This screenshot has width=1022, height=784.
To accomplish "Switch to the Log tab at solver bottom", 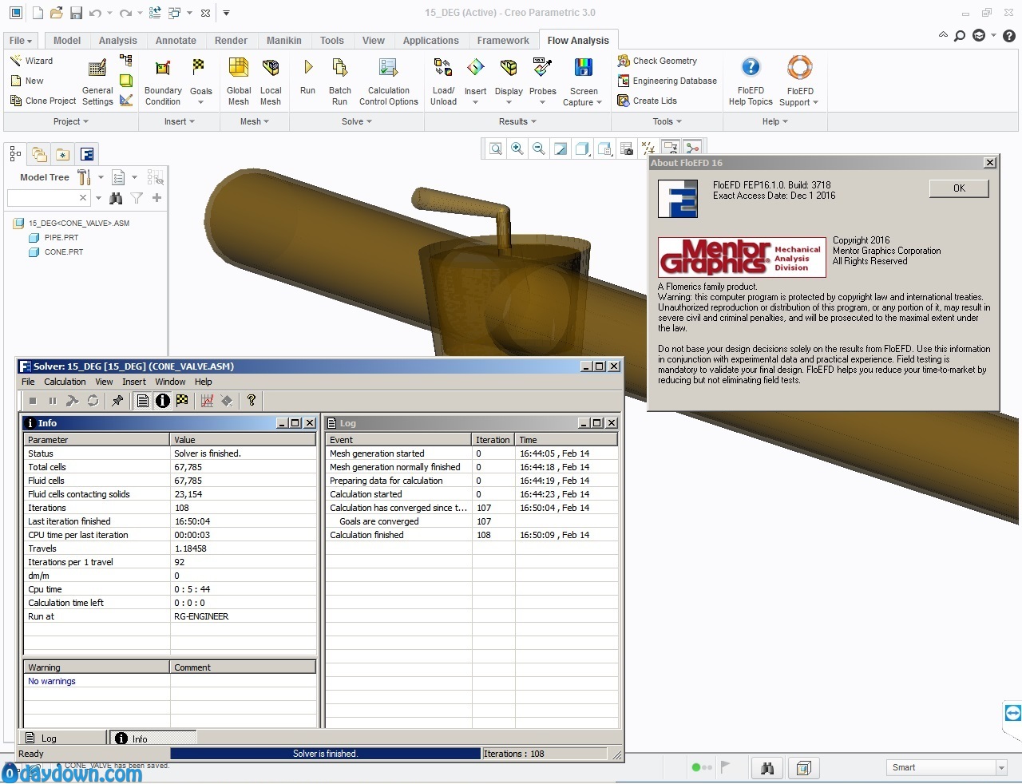I will 64,738.
